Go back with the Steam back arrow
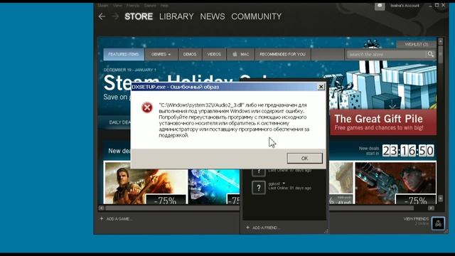 (102, 16)
